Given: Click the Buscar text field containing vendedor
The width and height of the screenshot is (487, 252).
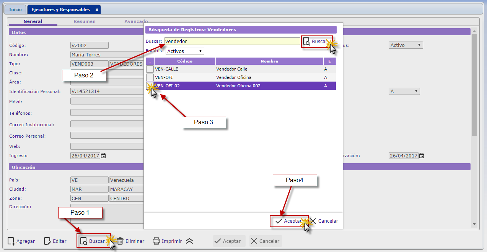Looking at the screenshot, I should click(232, 41).
